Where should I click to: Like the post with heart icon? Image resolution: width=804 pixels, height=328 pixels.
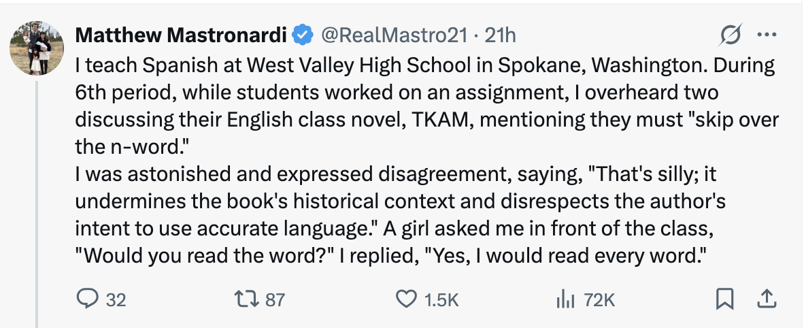[x=406, y=299]
